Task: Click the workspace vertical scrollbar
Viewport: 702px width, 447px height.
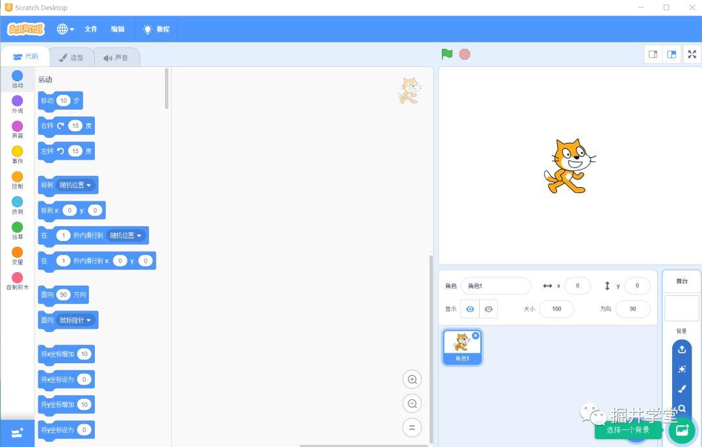Action: (431, 349)
